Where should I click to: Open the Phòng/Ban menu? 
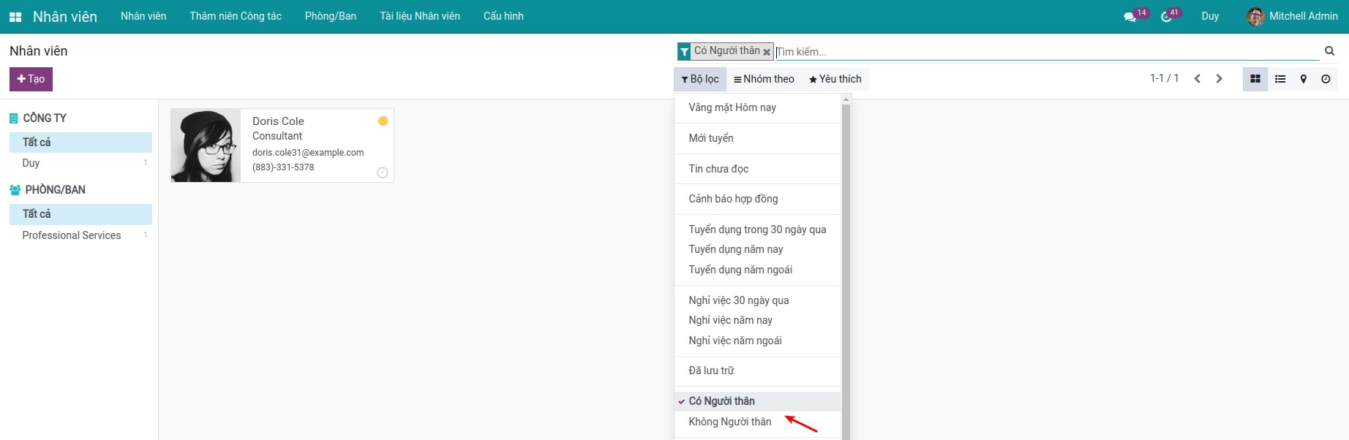(330, 16)
